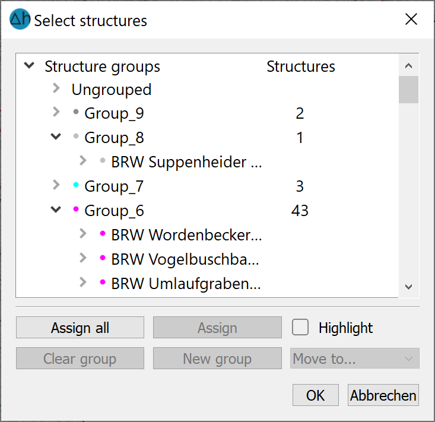435x422 pixels.
Task: Click the cyan color dot of Group_7
Action: 76,185
